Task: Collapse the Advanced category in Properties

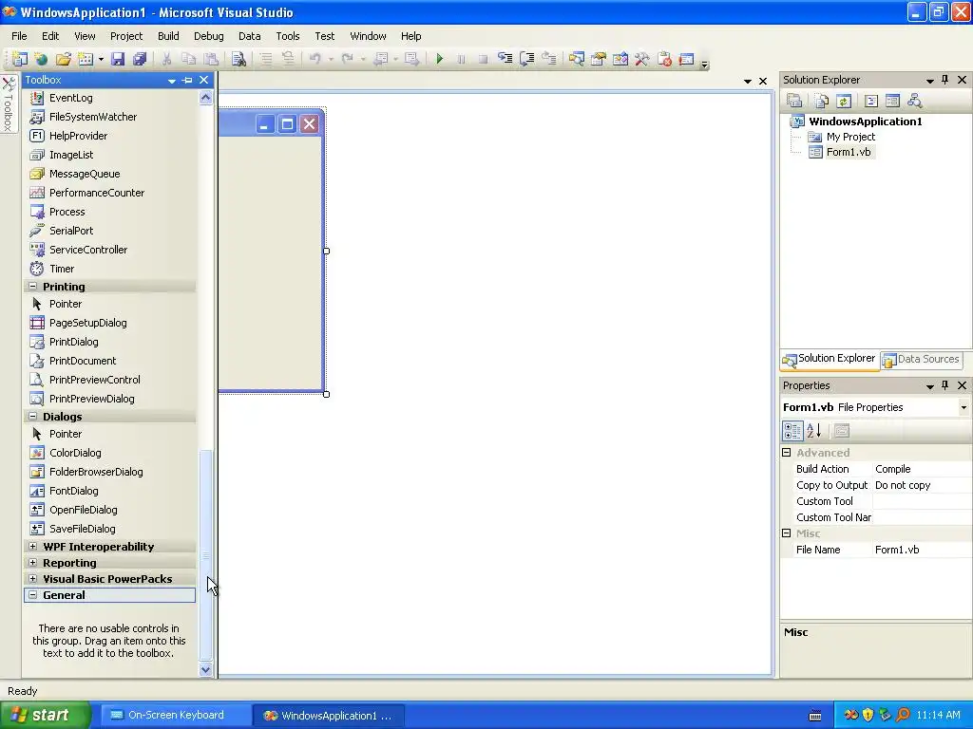Action: click(786, 453)
